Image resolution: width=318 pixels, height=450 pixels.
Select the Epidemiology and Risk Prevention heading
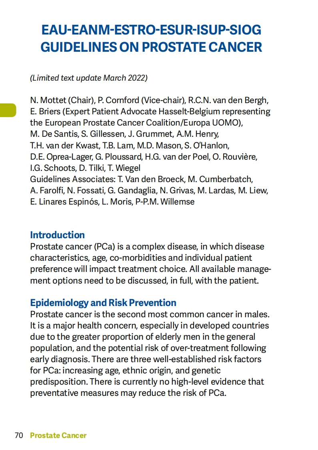pyautogui.click(x=103, y=302)
